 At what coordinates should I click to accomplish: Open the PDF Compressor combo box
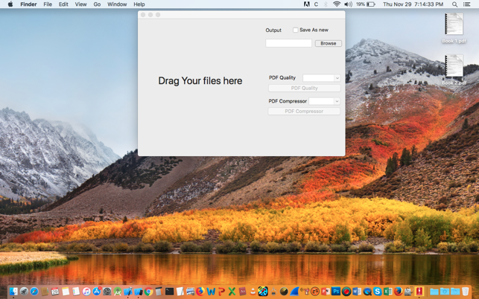coord(325,101)
